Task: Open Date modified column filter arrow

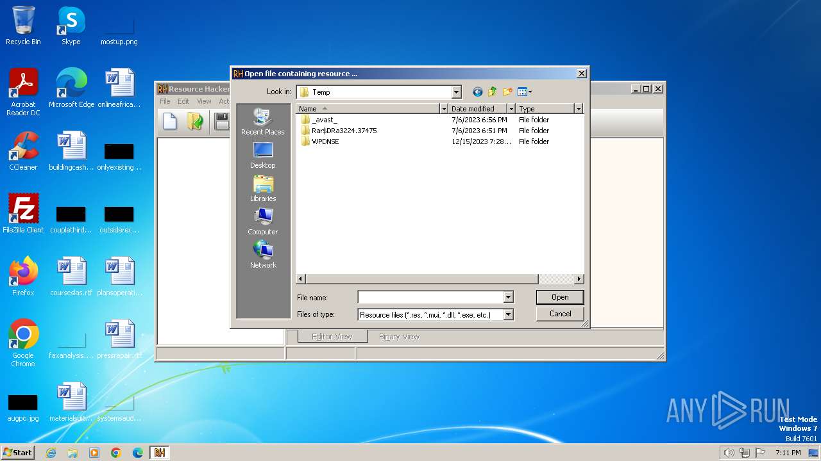Action: click(x=511, y=109)
